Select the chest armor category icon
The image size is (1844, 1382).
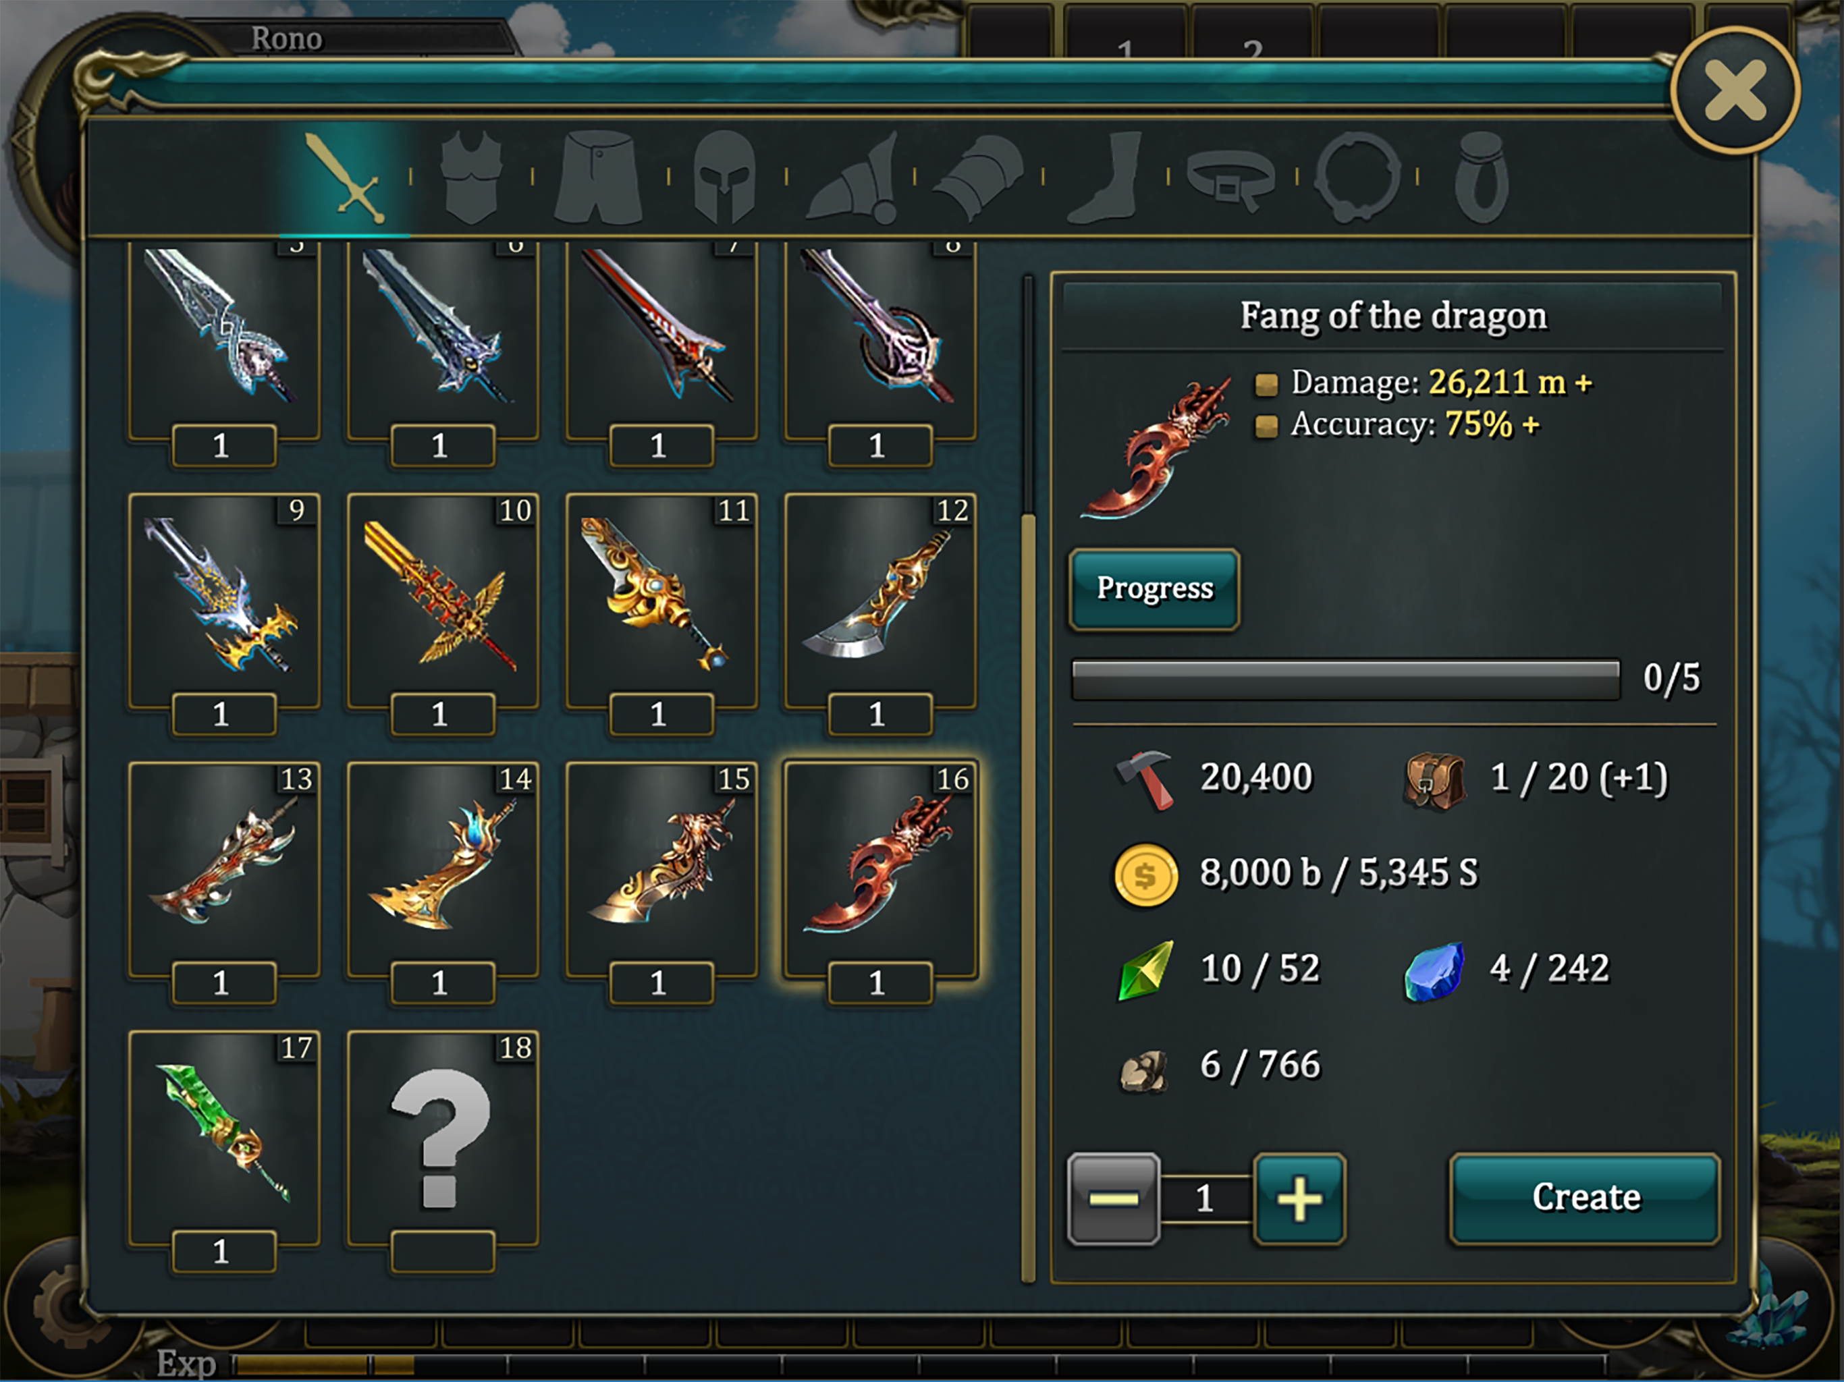[472, 177]
